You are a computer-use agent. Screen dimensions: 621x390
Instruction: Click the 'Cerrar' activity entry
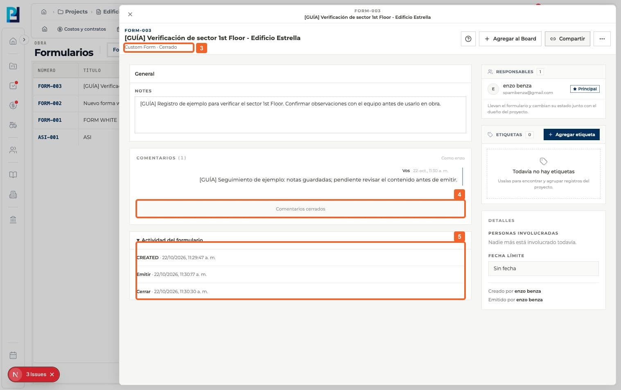click(300, 291)
